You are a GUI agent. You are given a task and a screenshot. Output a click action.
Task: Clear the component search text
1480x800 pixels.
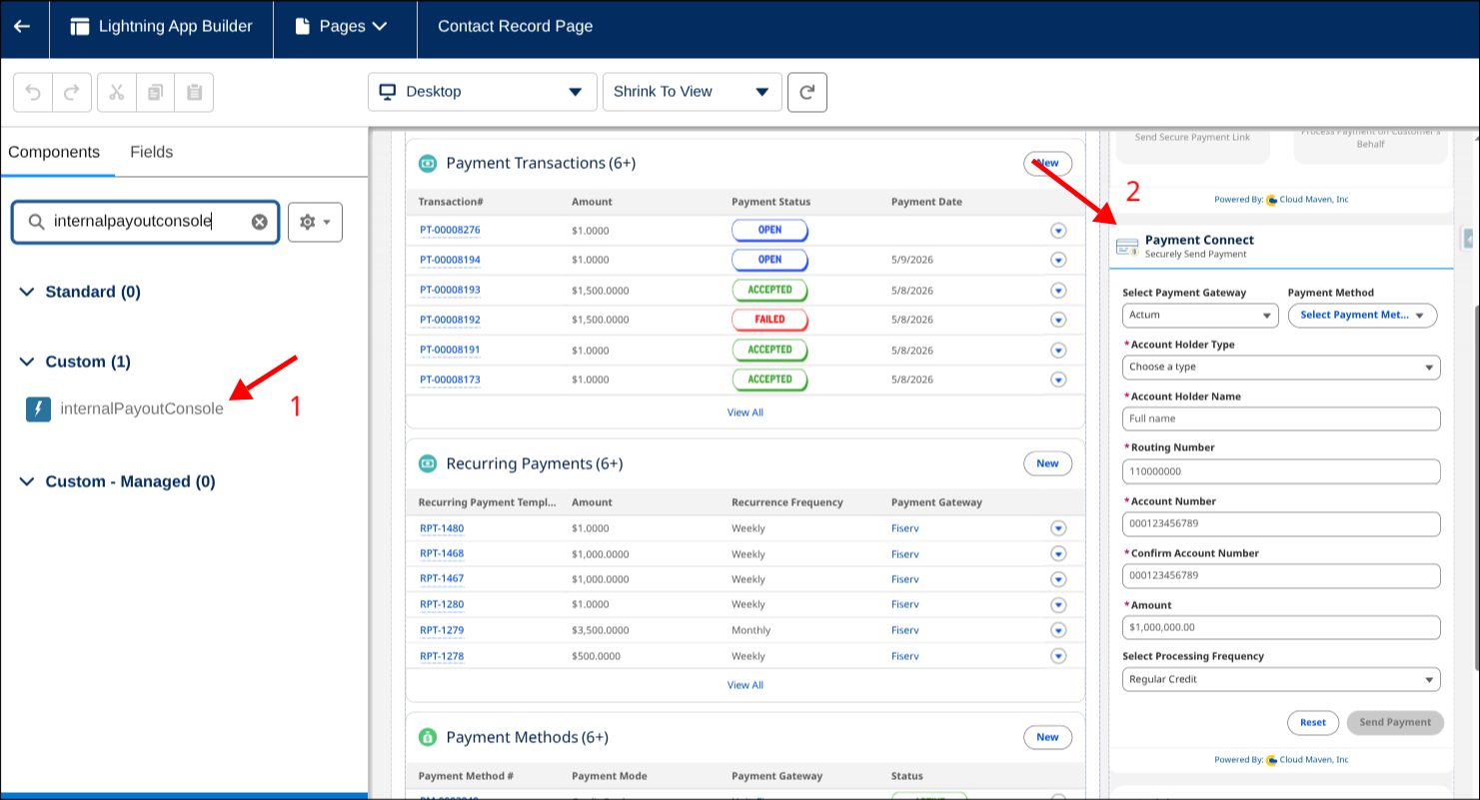click(x=260, y=222)
